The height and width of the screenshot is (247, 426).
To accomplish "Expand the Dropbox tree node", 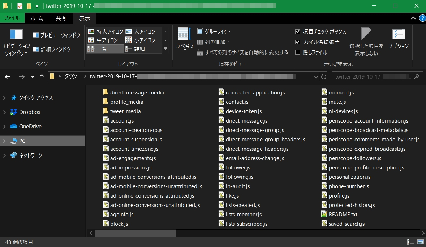I will [x=4, y=112].
